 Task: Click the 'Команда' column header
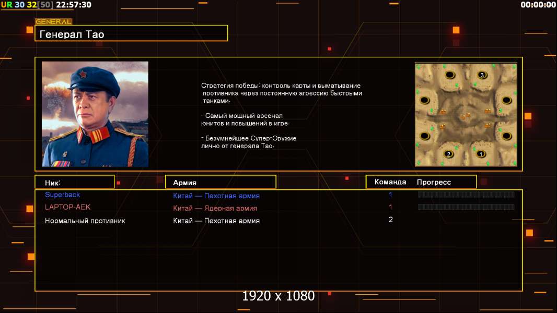(390, 182)
